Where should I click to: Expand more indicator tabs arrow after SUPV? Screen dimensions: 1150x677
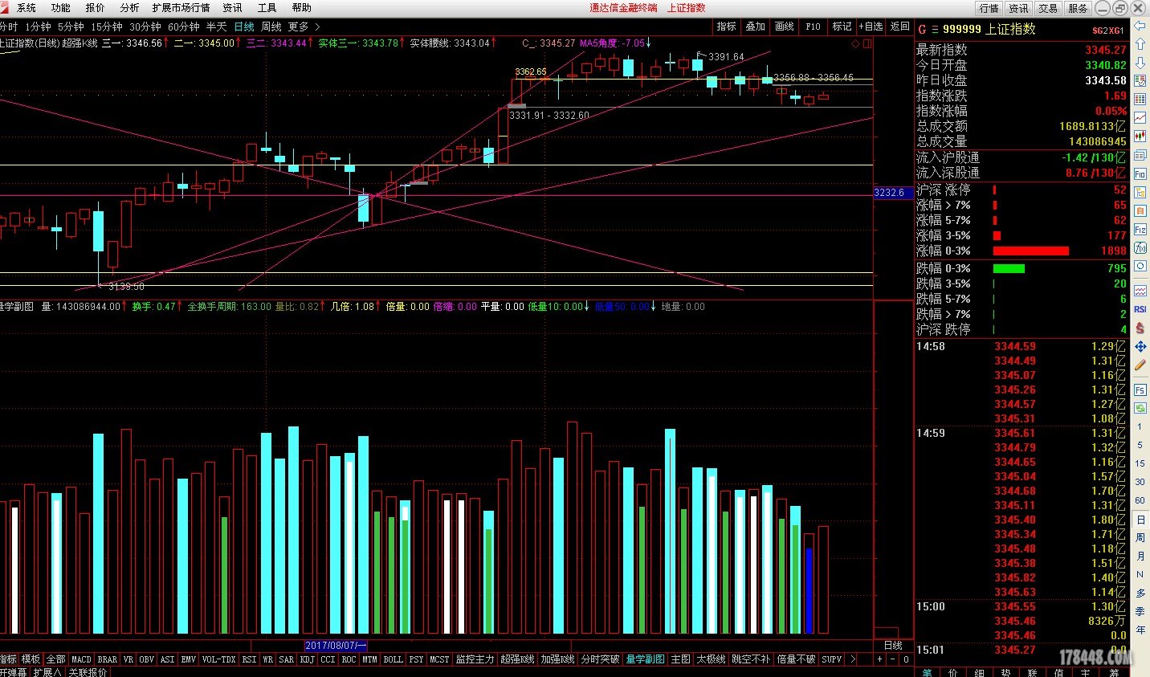pos(853,659)
